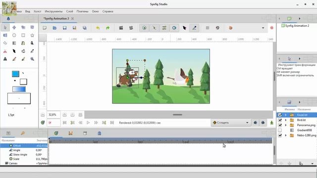The height and width of the screenshot is (178, 317).
Task: Uncheck the Kozel layer checkbox
Action: point(280,115)
